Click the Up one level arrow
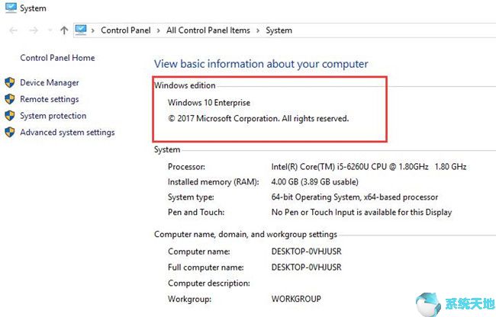 64,30
